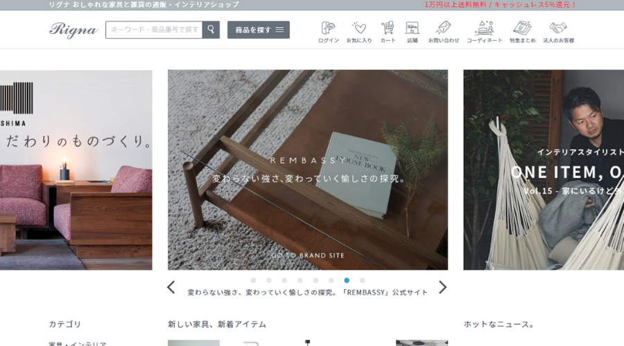The image size is (624, 346).
Task: Click the ホットなニュース heading
Action: click(499, 324)
